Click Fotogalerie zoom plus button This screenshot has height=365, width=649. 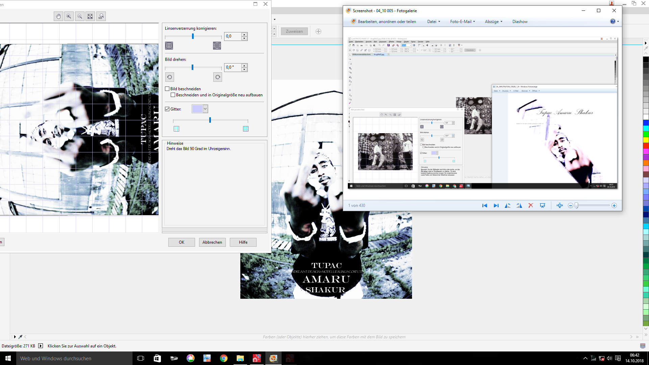coord(614,205)
